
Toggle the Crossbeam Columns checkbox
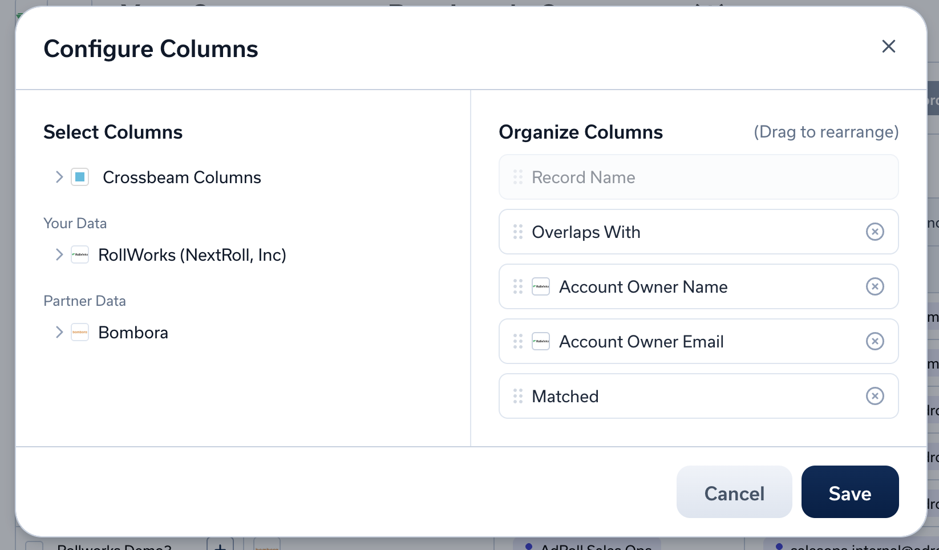80,177
